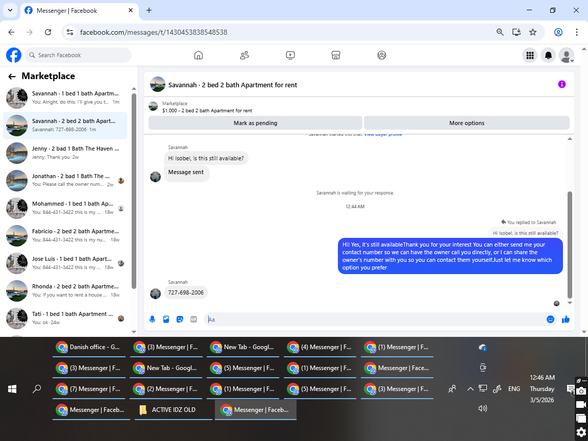Click the 'Hi Isobel, is this still available?' message
This screenshot has width=588, height=441.
(x=206, y=158)
